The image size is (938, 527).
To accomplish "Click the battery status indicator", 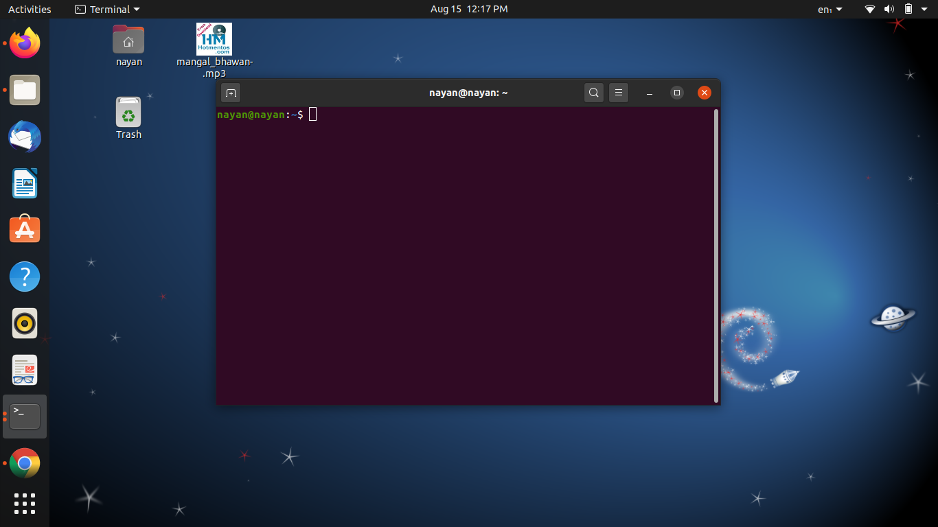I will tap(908, 9).
